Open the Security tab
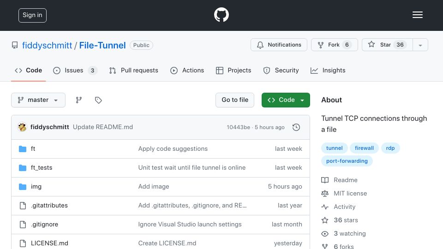This screenshot has width=443, height=249. pyautogui.click(x=281, y=70)
